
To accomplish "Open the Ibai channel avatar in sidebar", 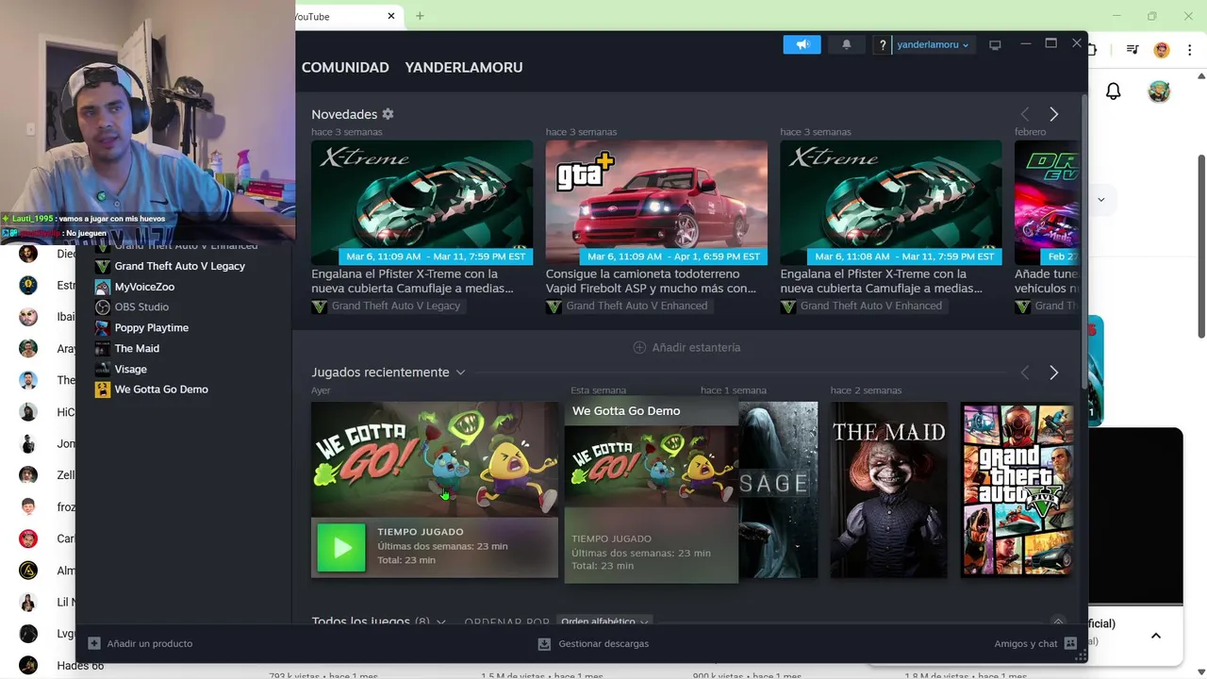I will 28,317.
